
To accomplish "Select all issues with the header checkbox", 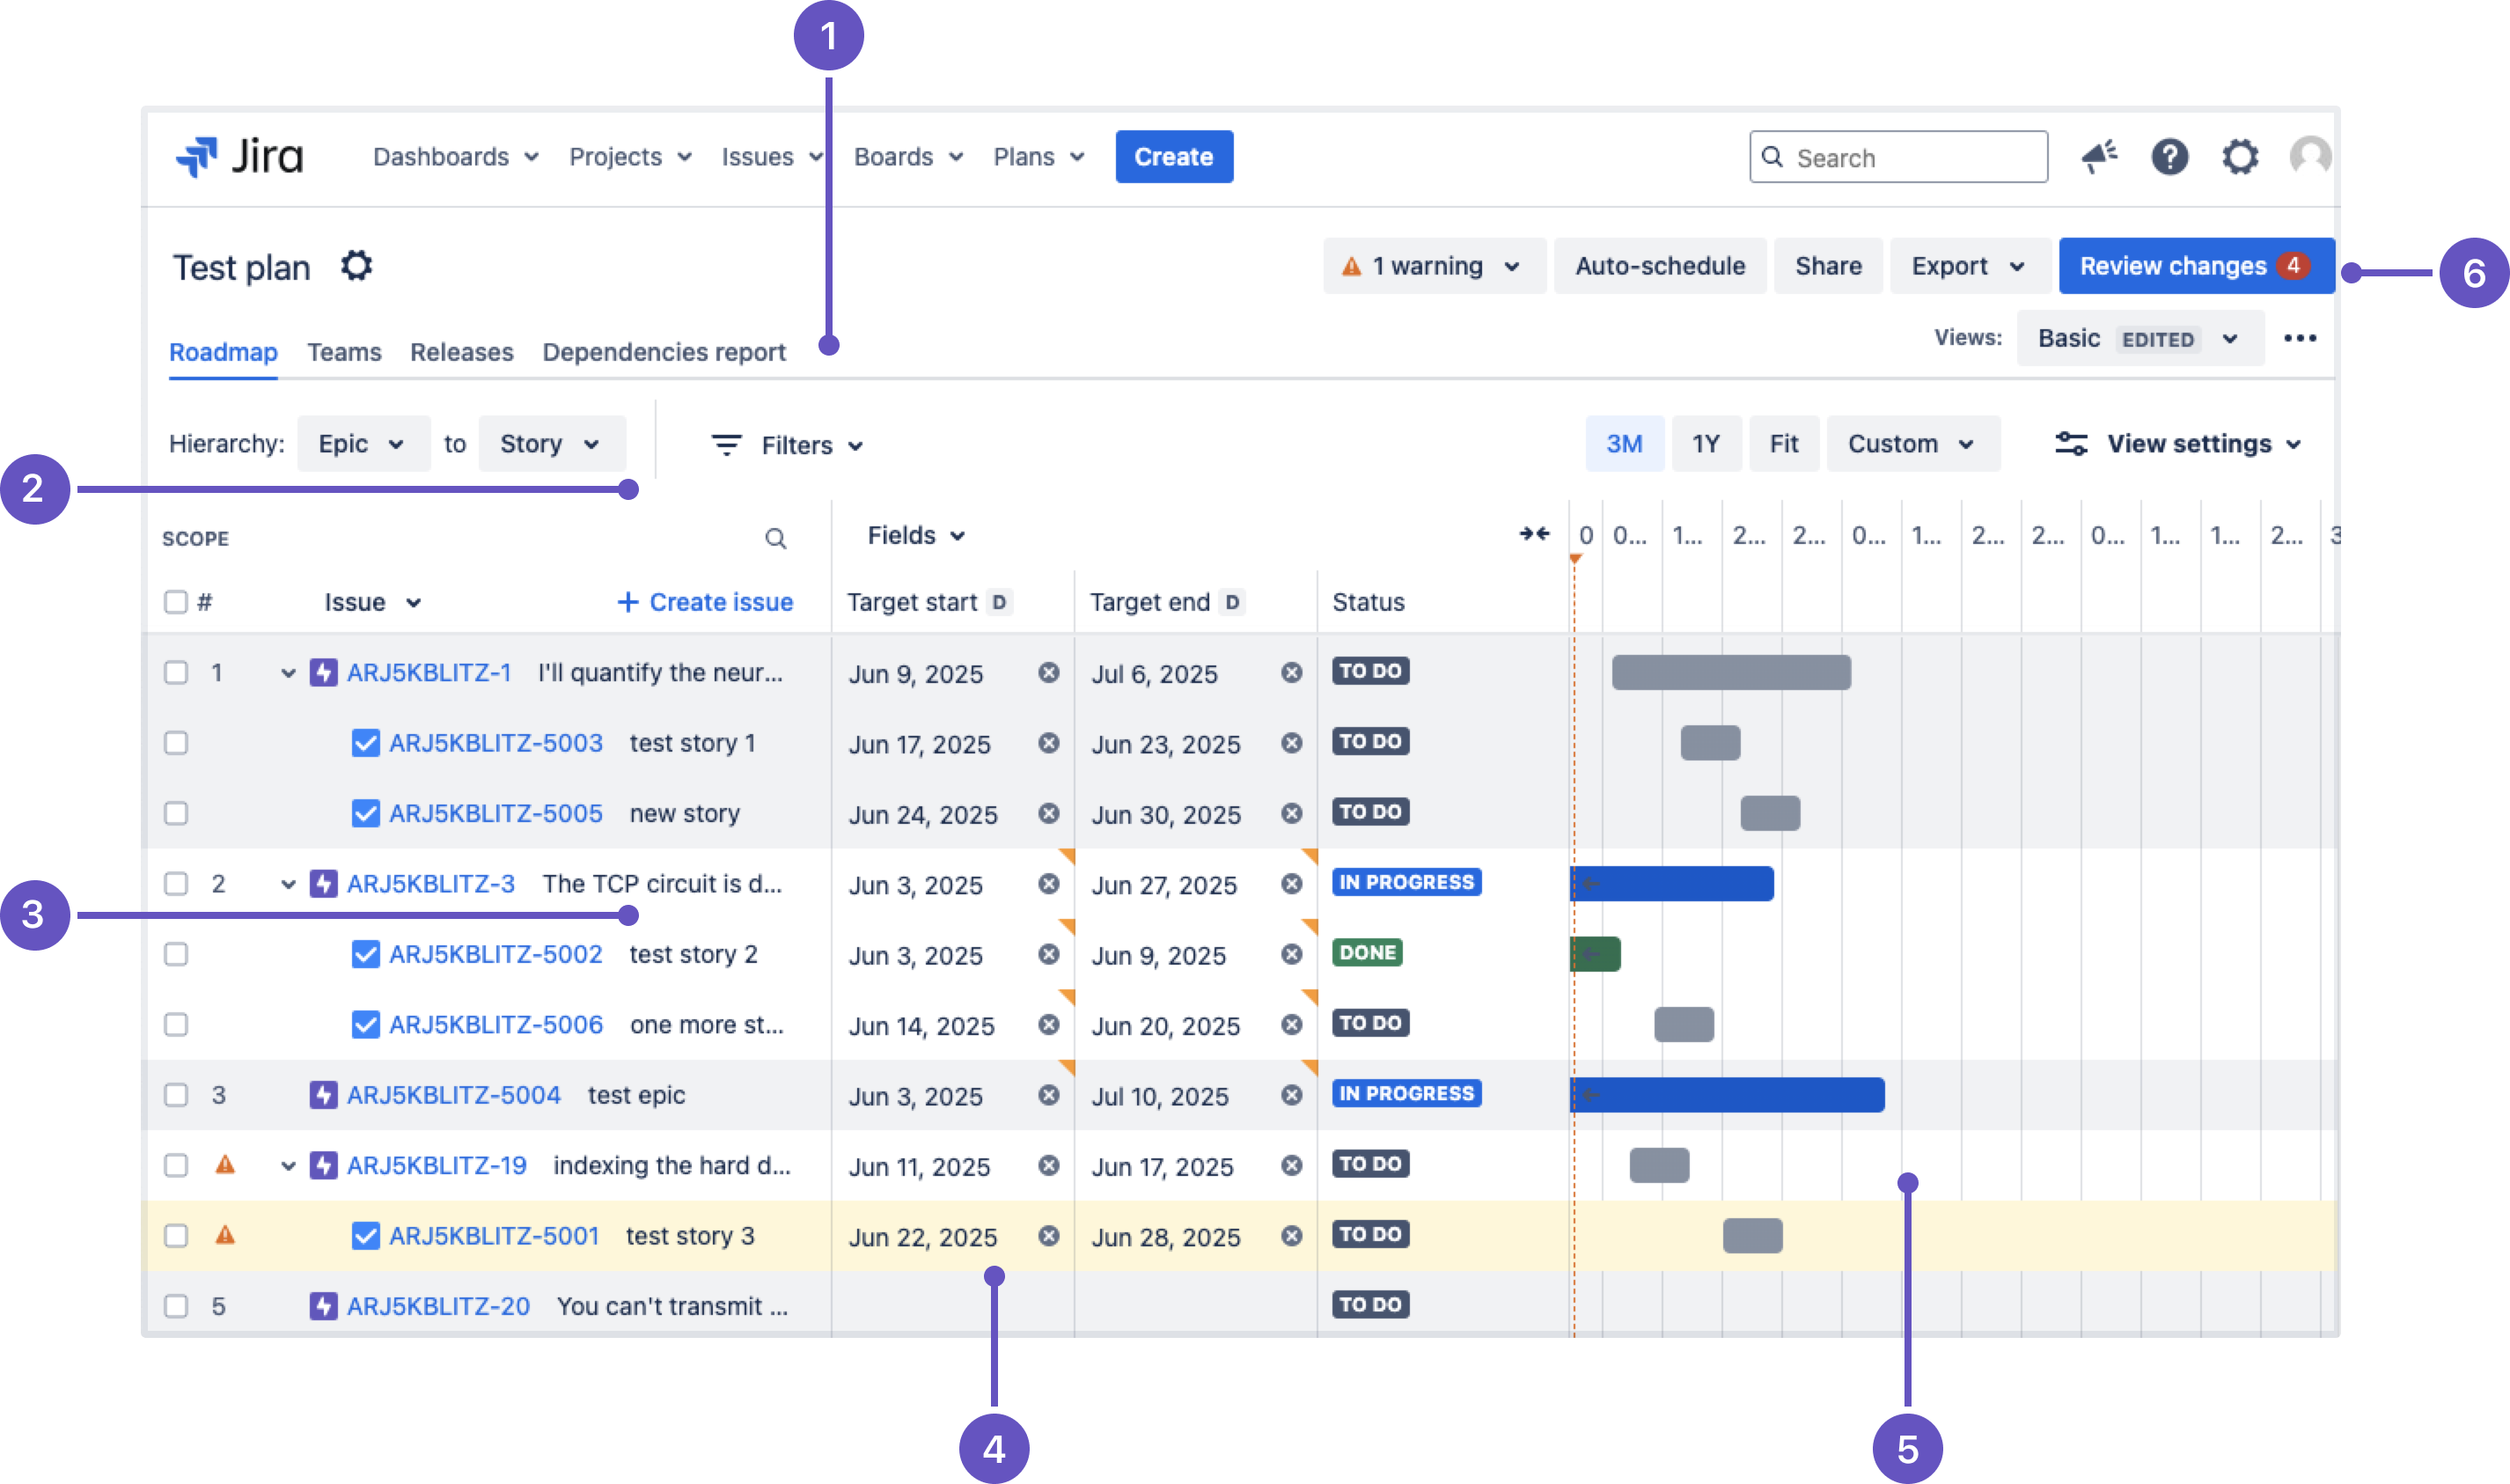I will tap(176, 601).
